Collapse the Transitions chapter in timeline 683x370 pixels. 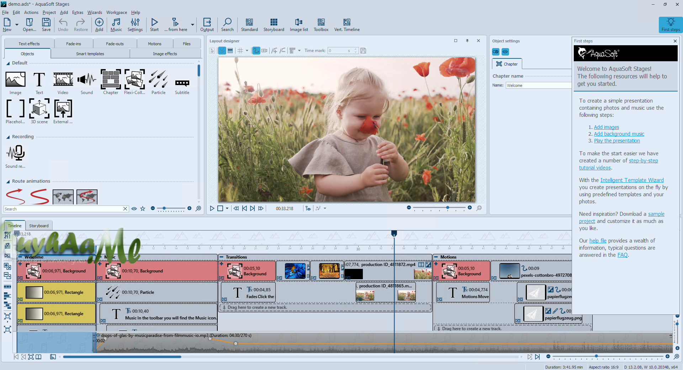[222, 257]
